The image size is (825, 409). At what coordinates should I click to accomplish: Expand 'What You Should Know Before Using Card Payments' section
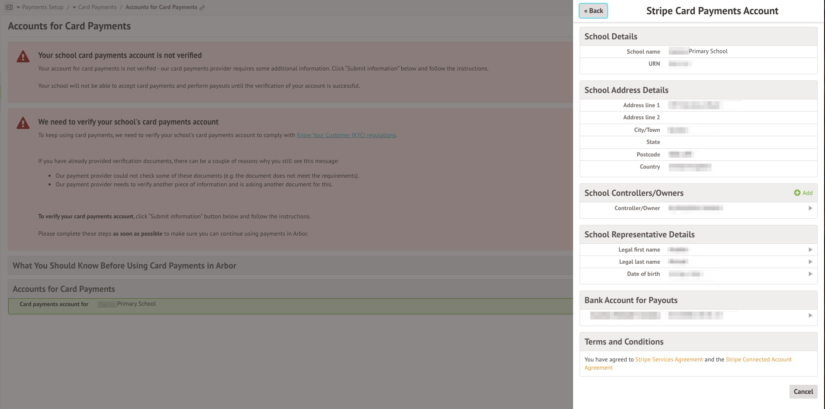coord(124,265)
